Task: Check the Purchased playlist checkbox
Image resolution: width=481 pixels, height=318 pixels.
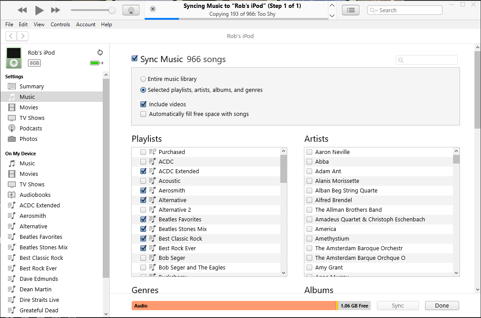Action: click(x=143, y=152)
